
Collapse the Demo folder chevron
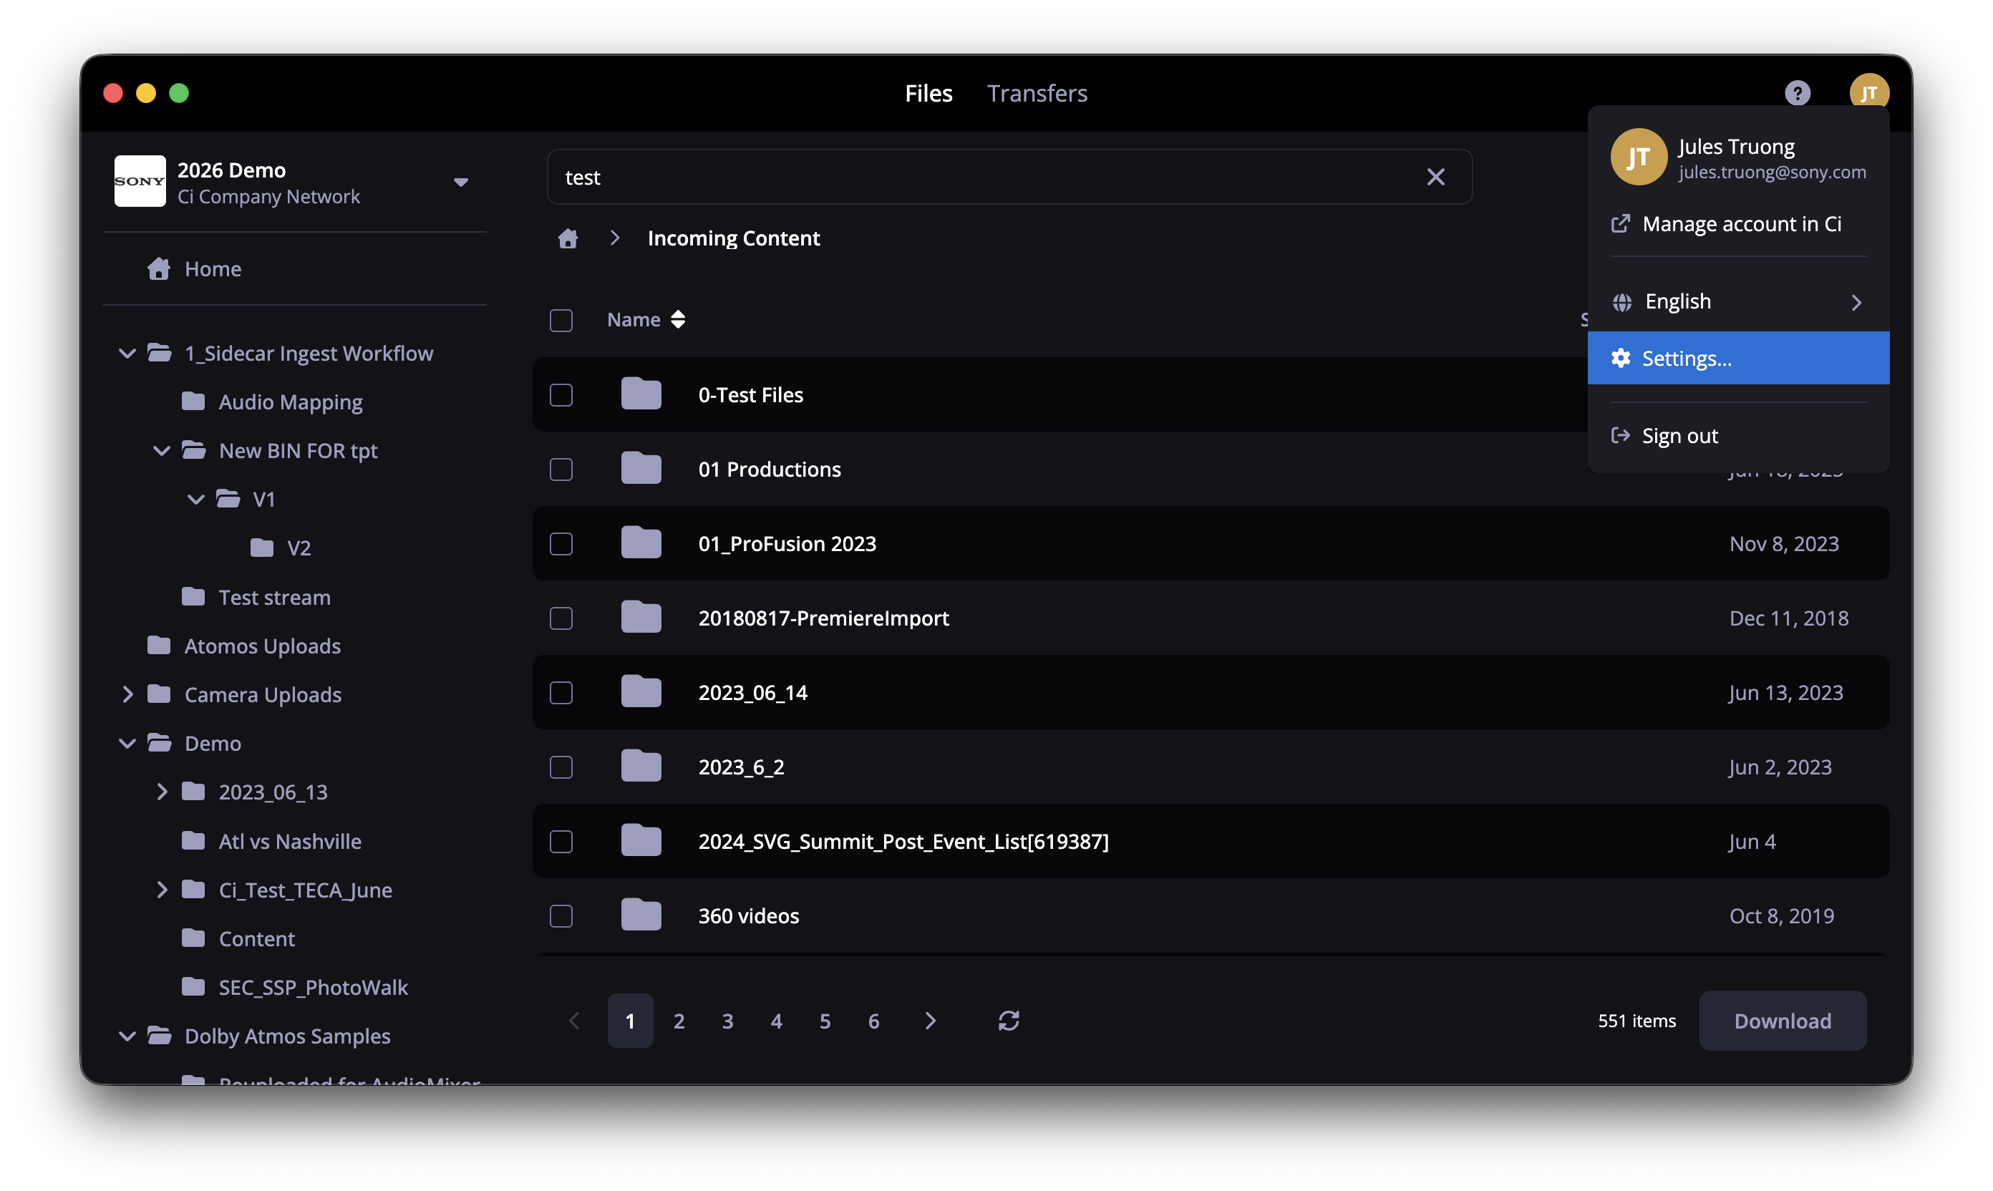[127, 743]
